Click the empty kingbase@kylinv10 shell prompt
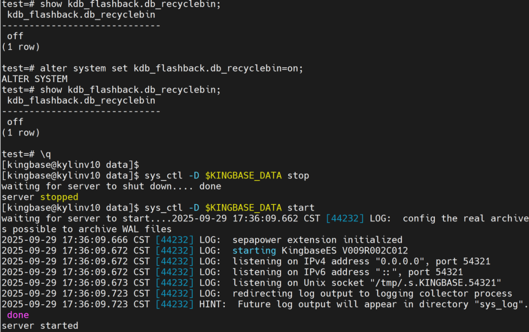The width and height of the screenshot is (529, 332). [70, 165]
